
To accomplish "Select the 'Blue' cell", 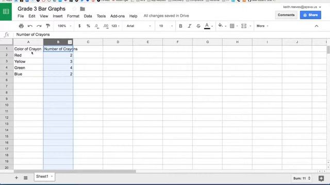I will [28, 74].
